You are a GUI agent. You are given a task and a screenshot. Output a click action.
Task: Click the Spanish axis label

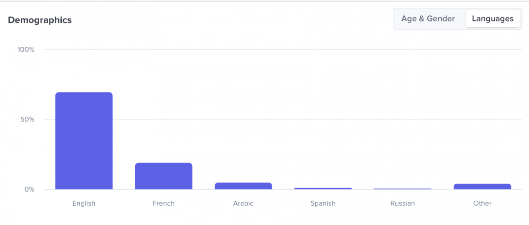tap(323, 203)
